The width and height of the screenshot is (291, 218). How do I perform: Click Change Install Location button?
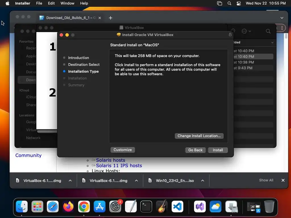click(x=199, y=136)
